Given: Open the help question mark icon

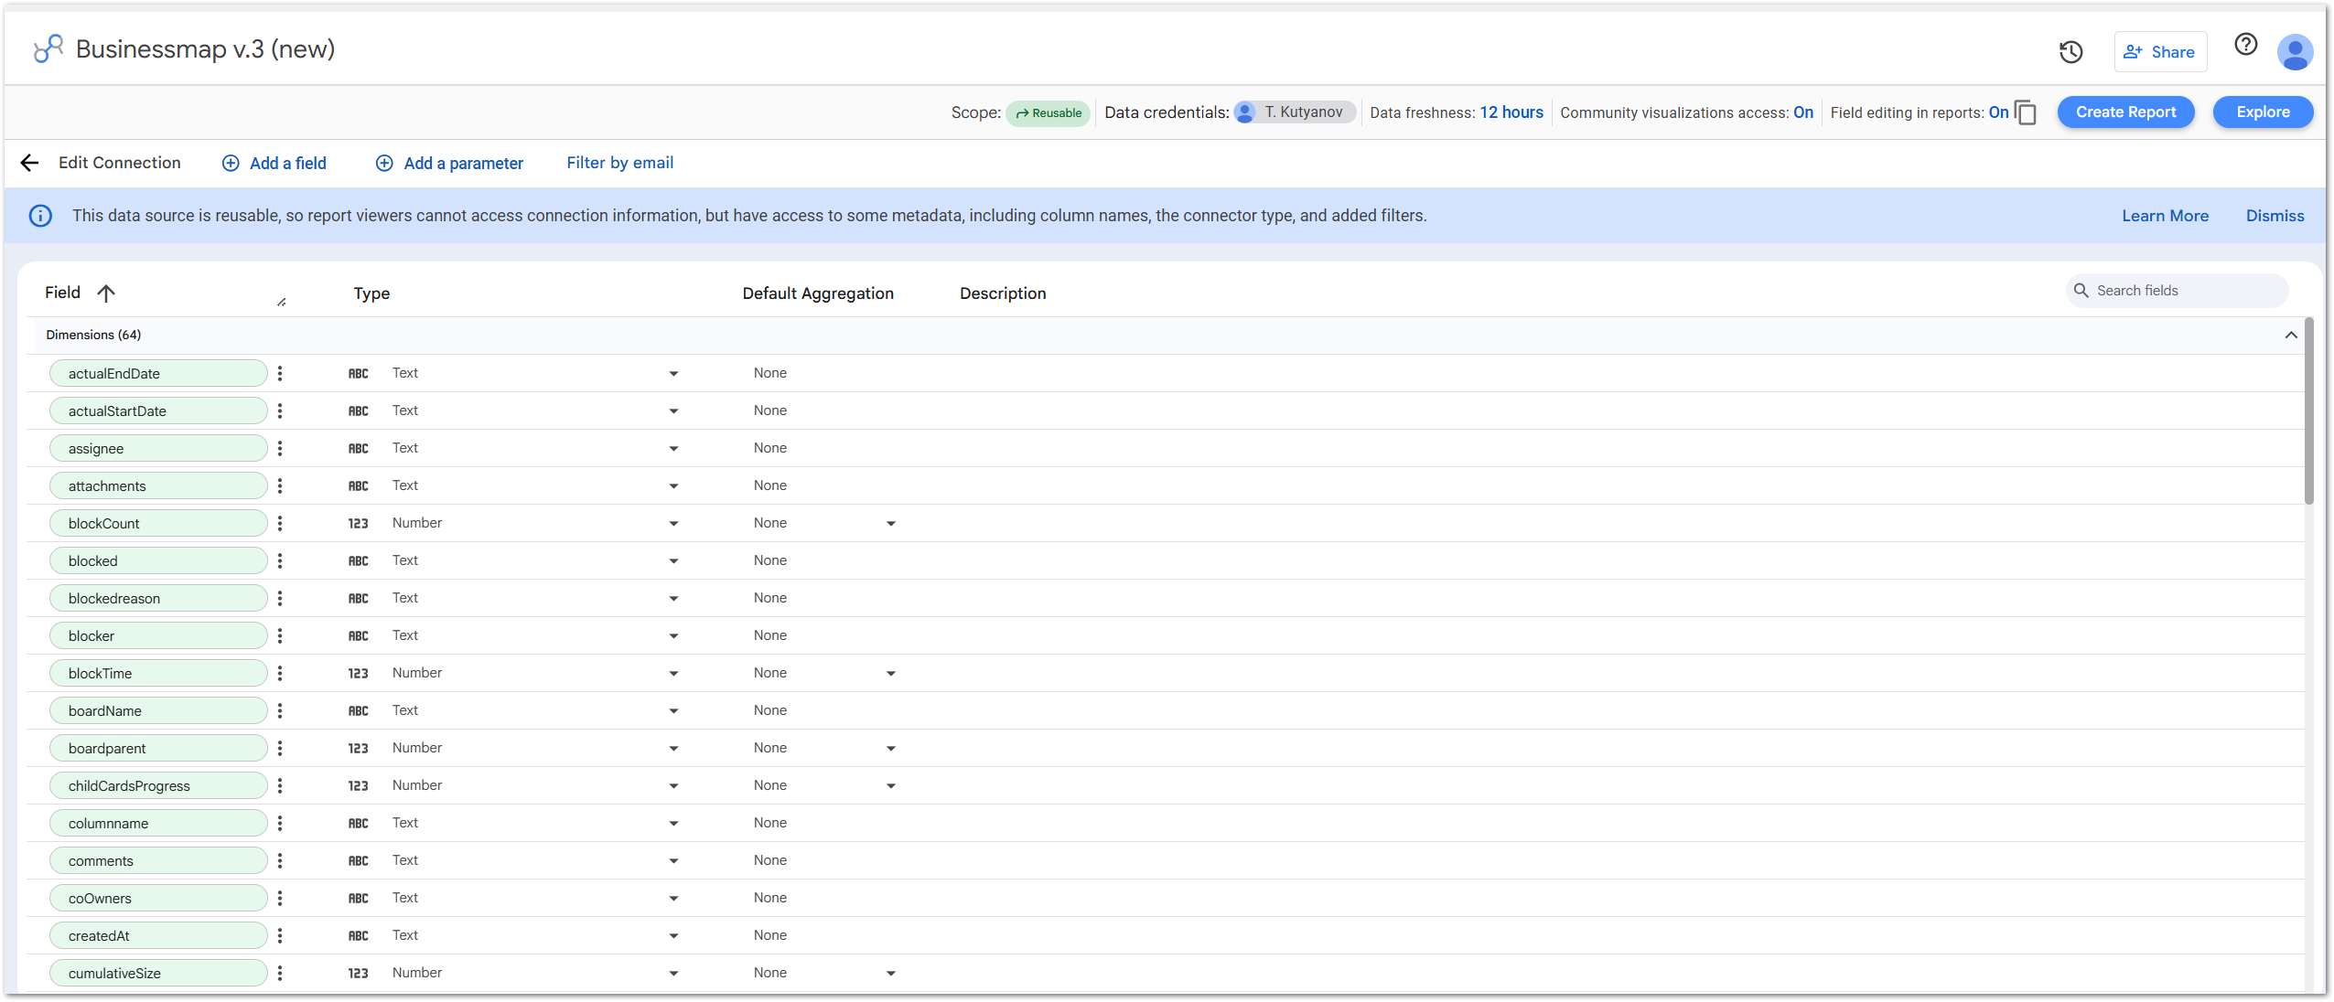Looking at the screenshot, I should point(2245,45).
